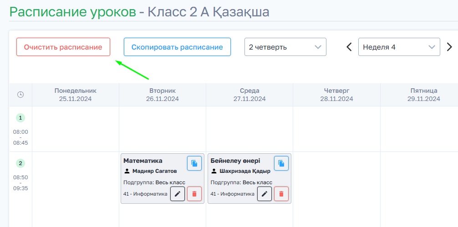Go to next week with right chevron
458x227 pixels.
point(449,47)
